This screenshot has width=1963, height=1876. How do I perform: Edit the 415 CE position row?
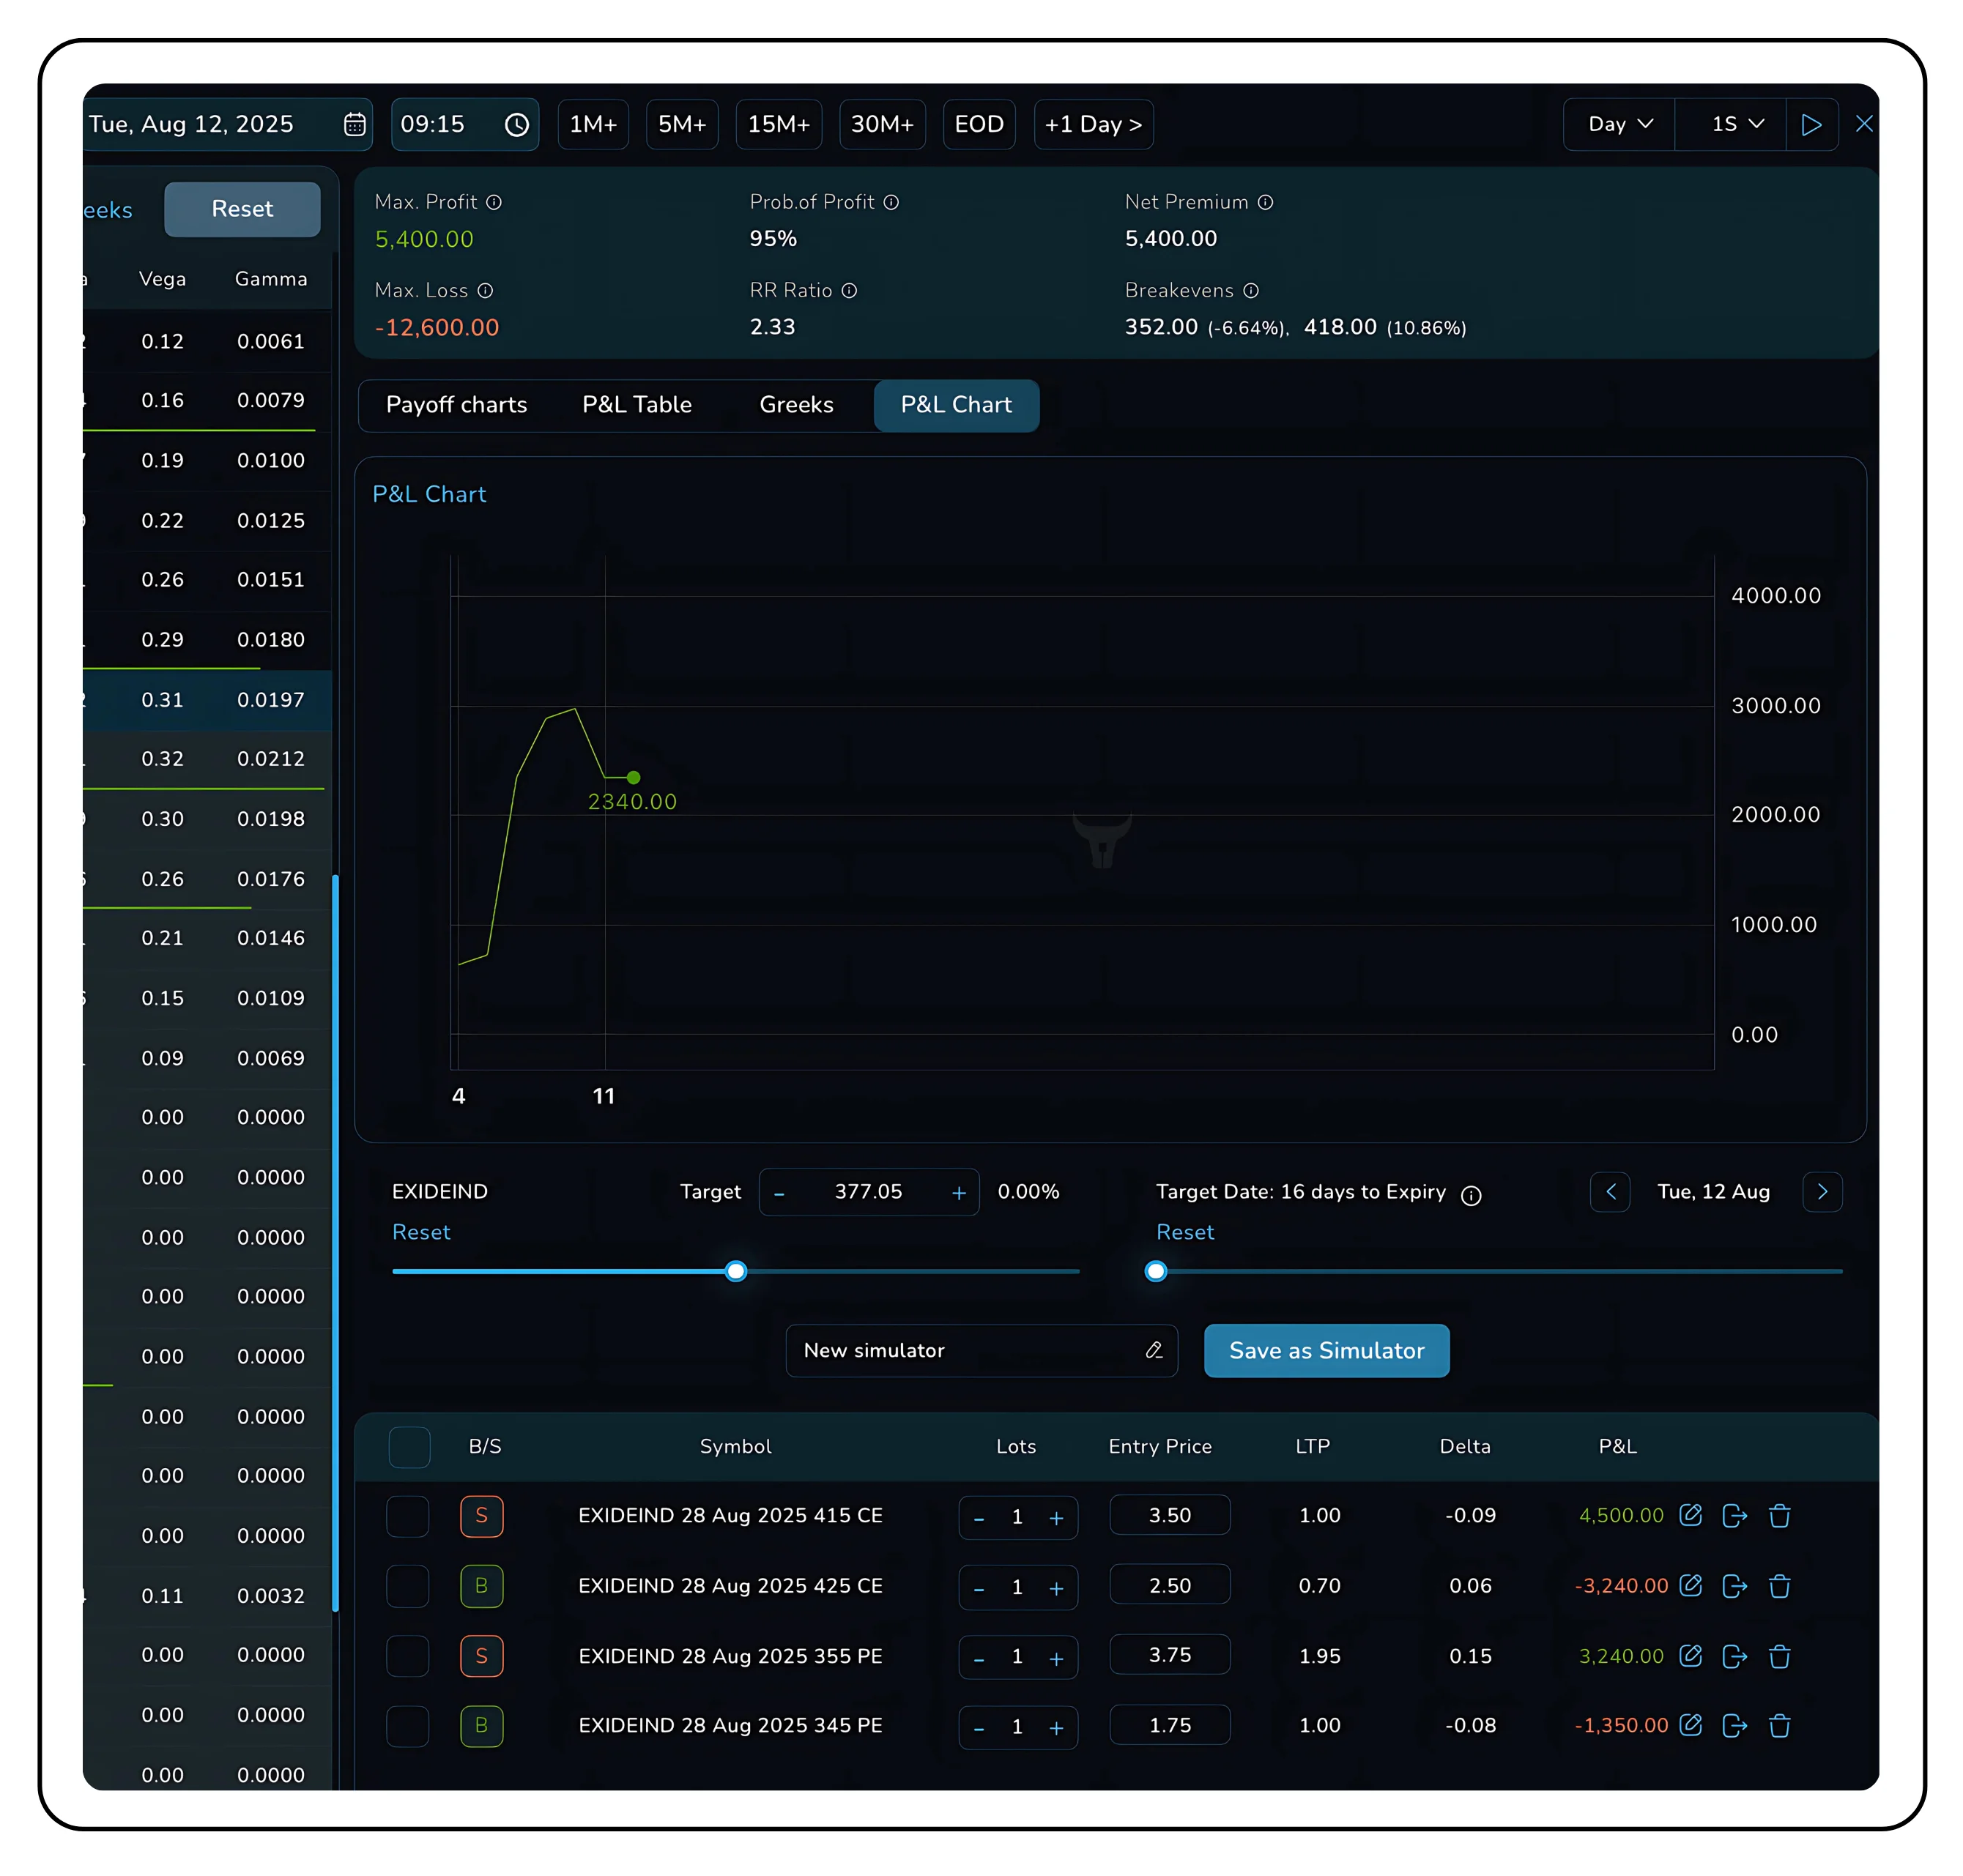(1690, 1515)
